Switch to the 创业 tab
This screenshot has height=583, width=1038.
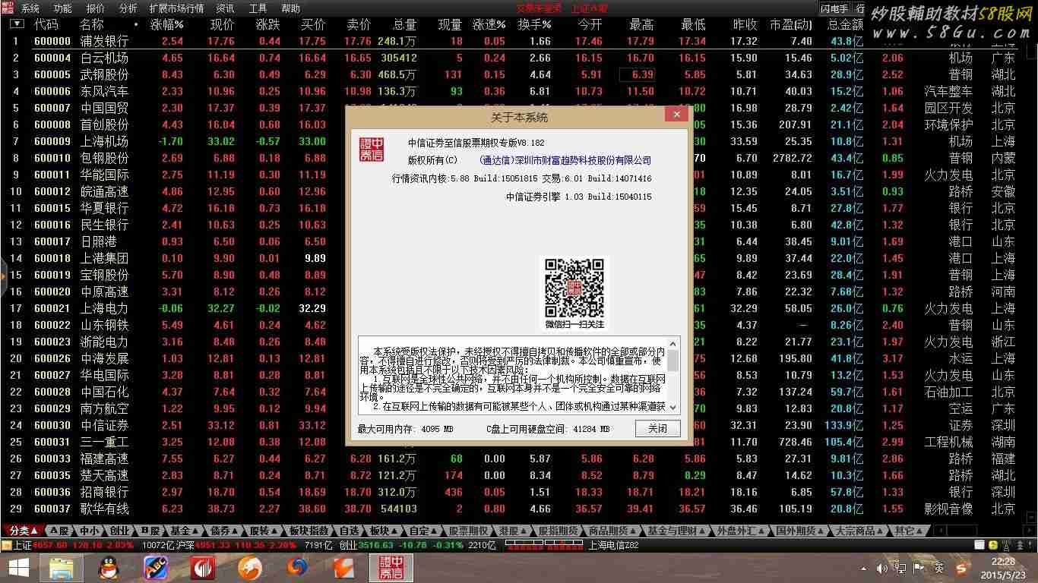(x=119, y=531)
